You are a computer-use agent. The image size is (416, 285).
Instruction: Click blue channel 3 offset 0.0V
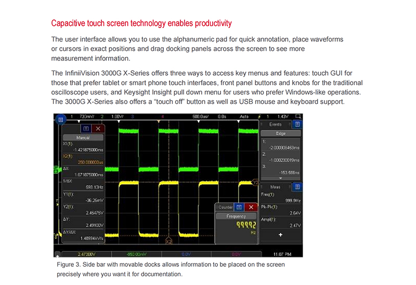(186, 254)
